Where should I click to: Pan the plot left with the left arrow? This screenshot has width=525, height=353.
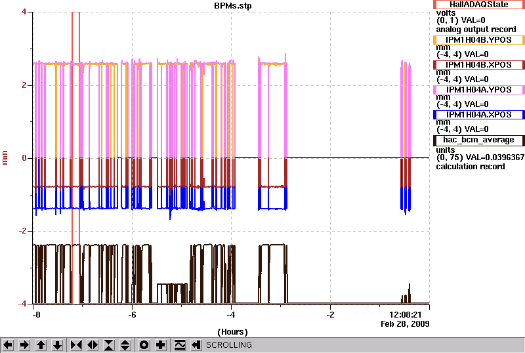pos(8,344)
